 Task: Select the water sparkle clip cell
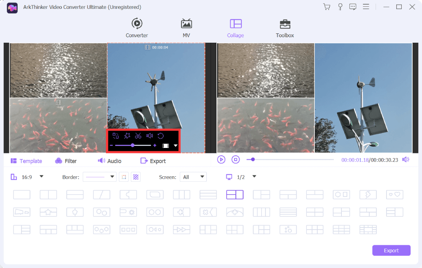58,70
